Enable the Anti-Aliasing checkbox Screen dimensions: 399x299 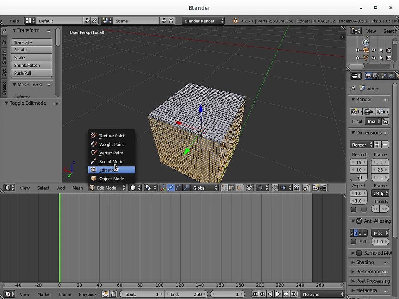359,221
